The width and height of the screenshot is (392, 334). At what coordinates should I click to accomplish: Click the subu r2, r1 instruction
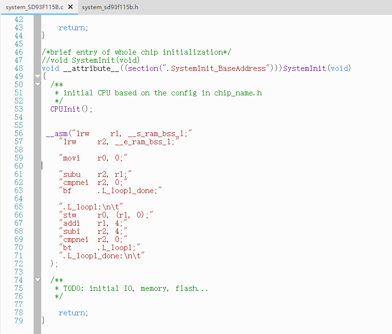click(x=95, y=174)
